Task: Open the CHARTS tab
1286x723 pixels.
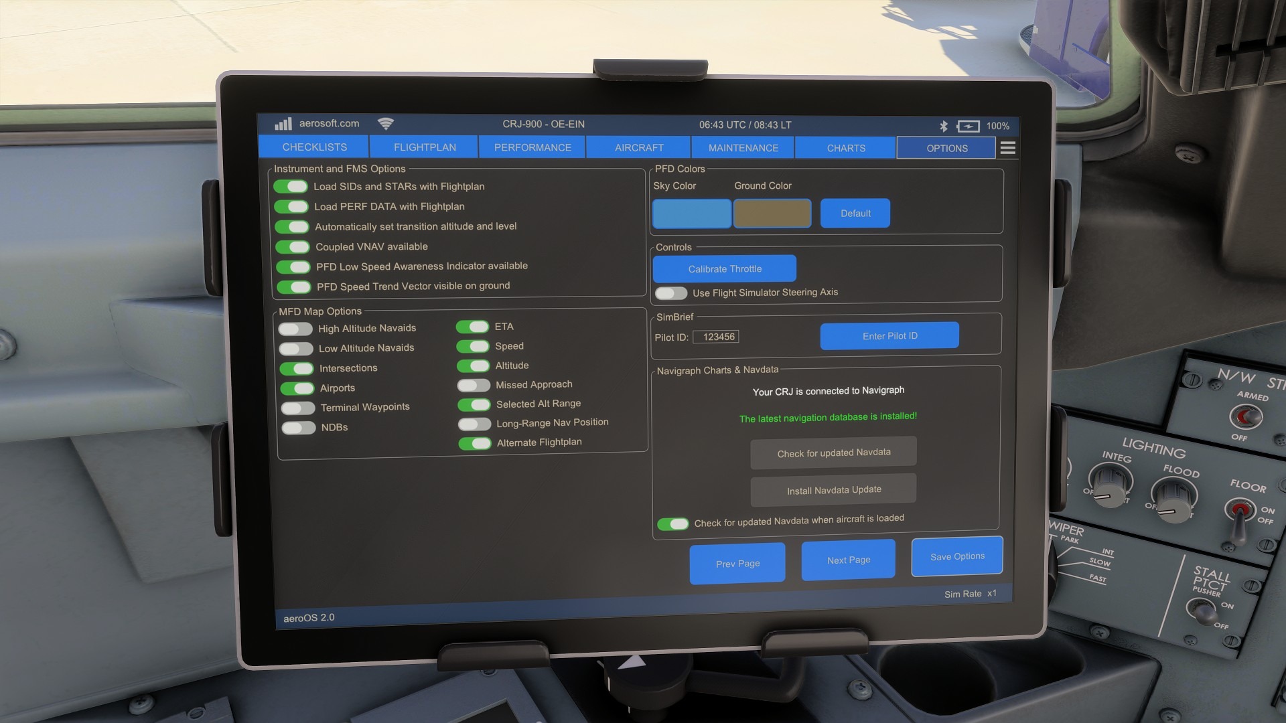Action: [845, 148]
